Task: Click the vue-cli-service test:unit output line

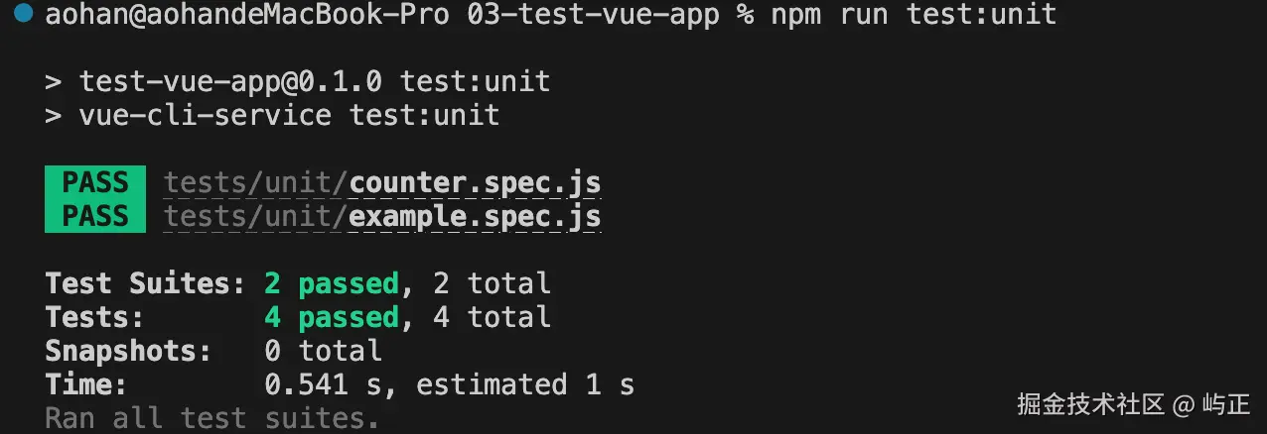Action: point(288,115)
